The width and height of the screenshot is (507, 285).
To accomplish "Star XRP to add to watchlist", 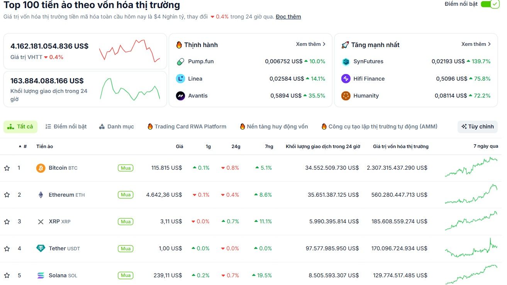I will pyautogui.click(x=7, y=221).
